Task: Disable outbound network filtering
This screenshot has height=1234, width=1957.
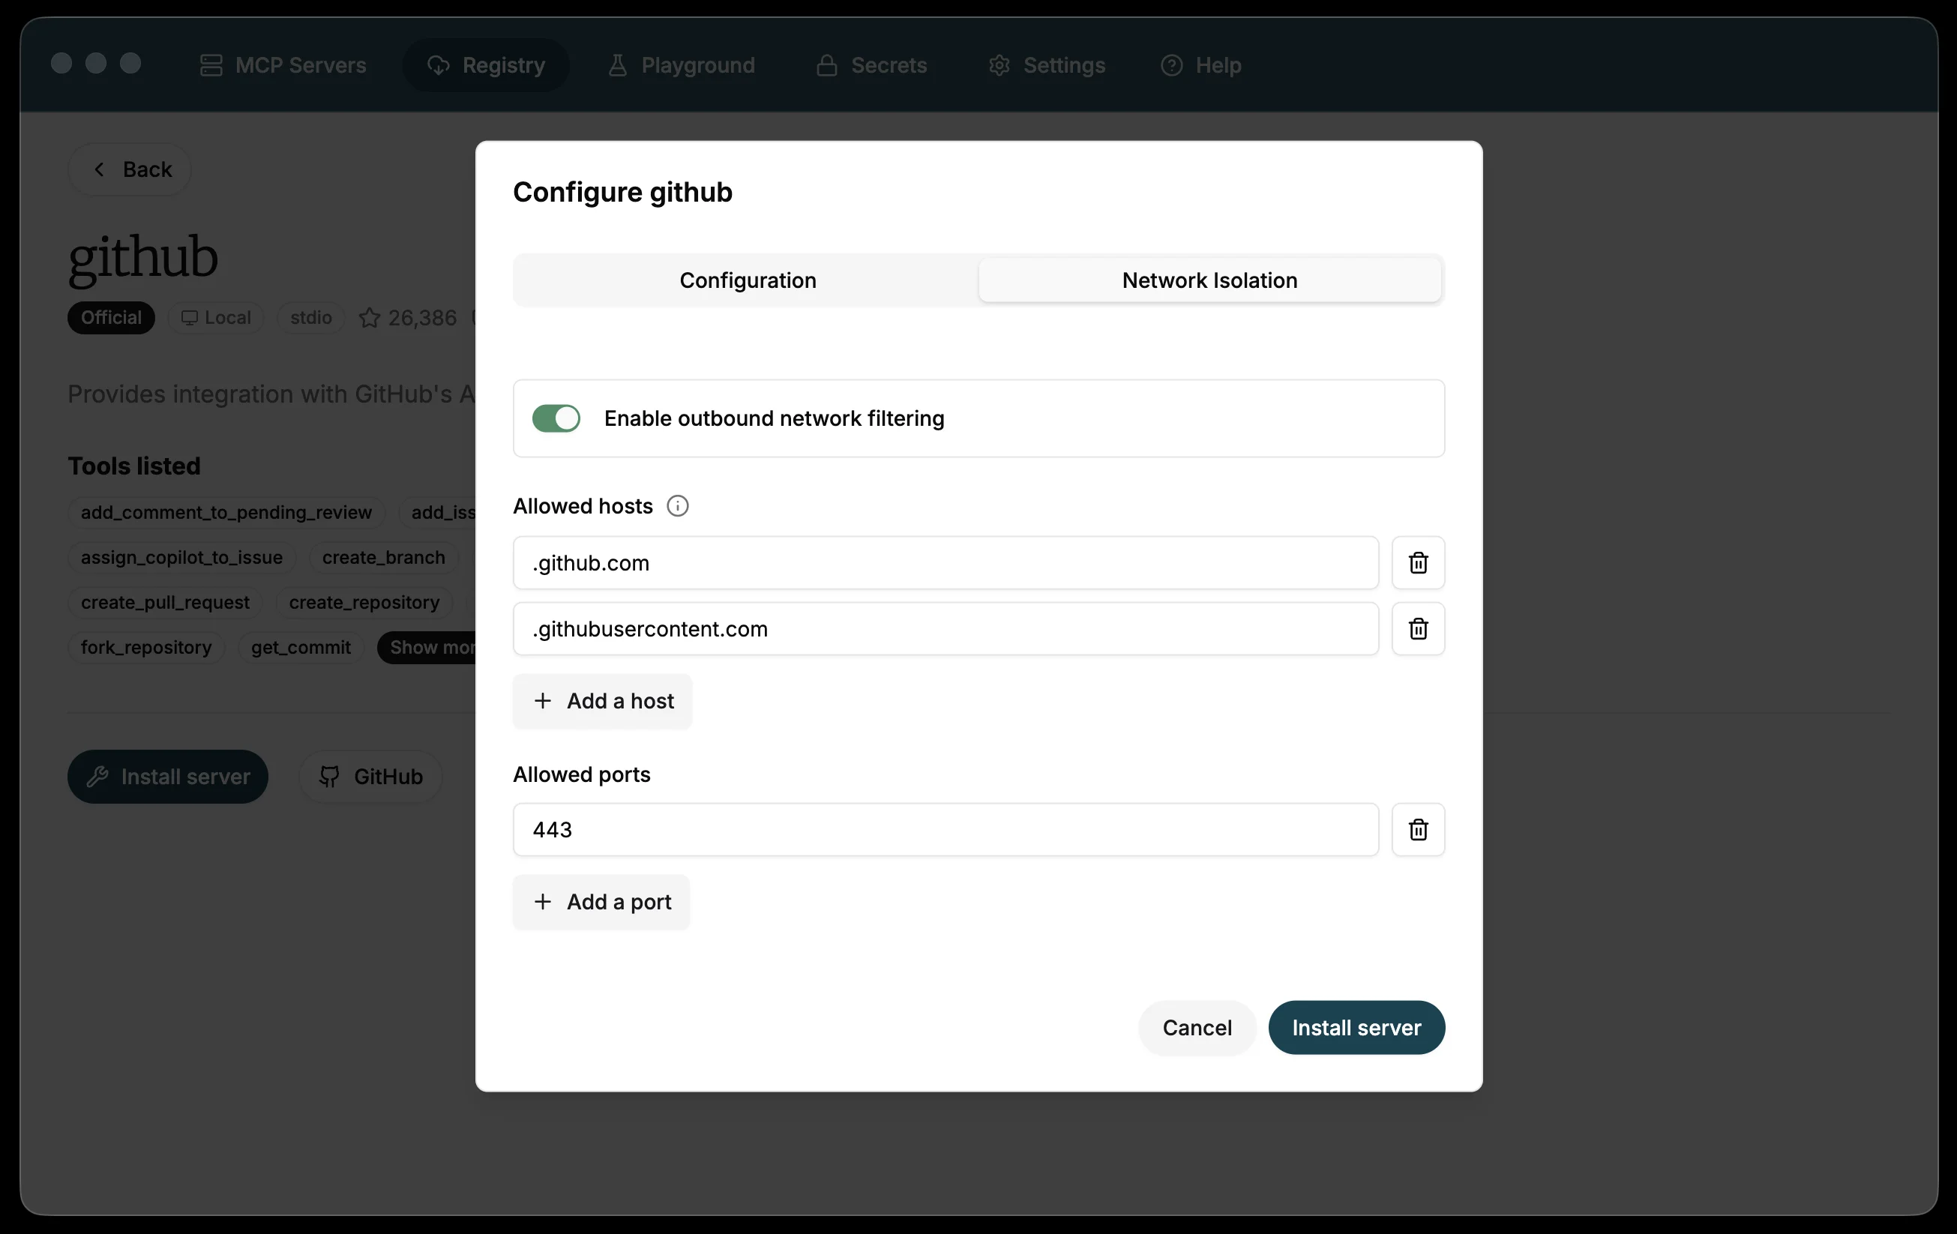Action: tap(555, 418)
